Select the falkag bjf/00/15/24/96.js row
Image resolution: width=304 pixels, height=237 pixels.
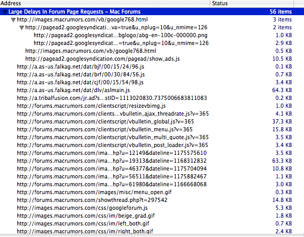tap(152, 66)
